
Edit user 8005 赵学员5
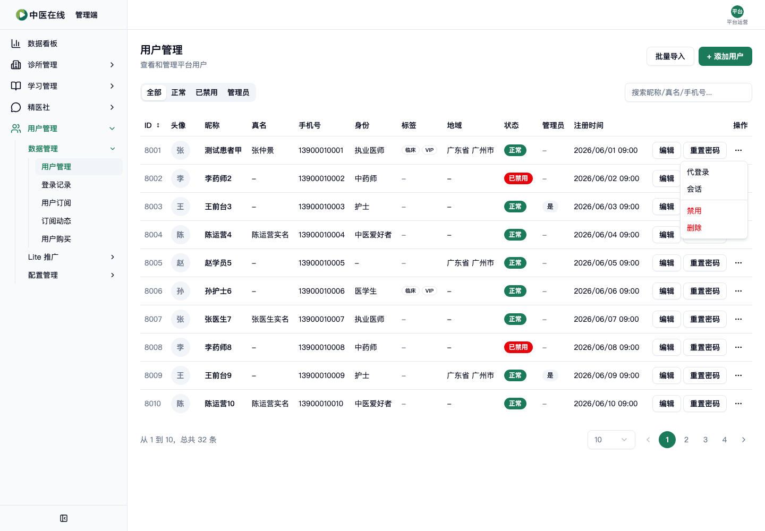(x=667, y=263)
